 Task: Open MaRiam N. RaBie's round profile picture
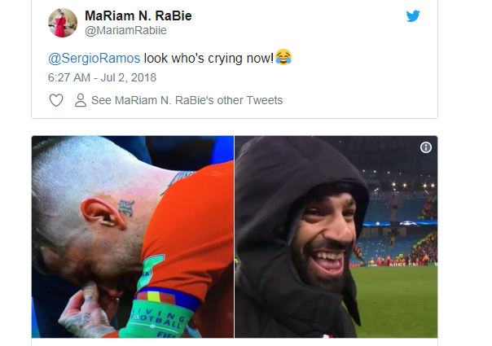click(x=63, y=23)
